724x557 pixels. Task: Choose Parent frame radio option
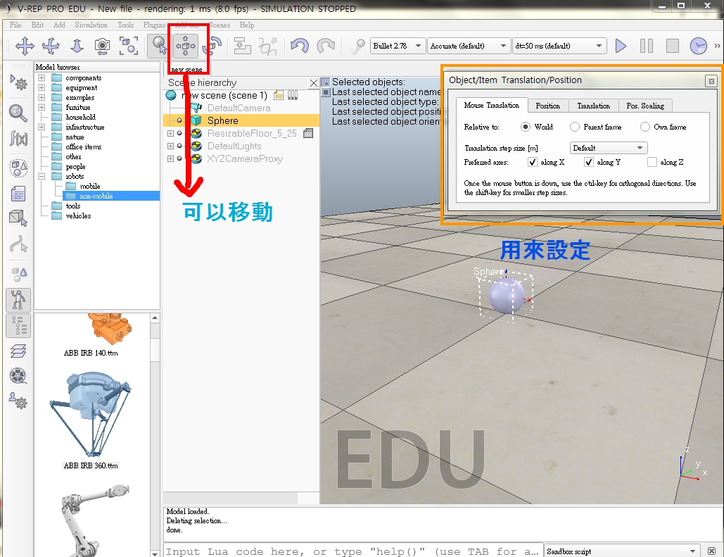(x=575, y=127)
